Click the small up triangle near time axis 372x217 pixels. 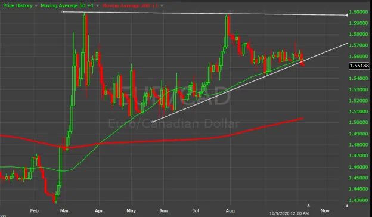308,205
